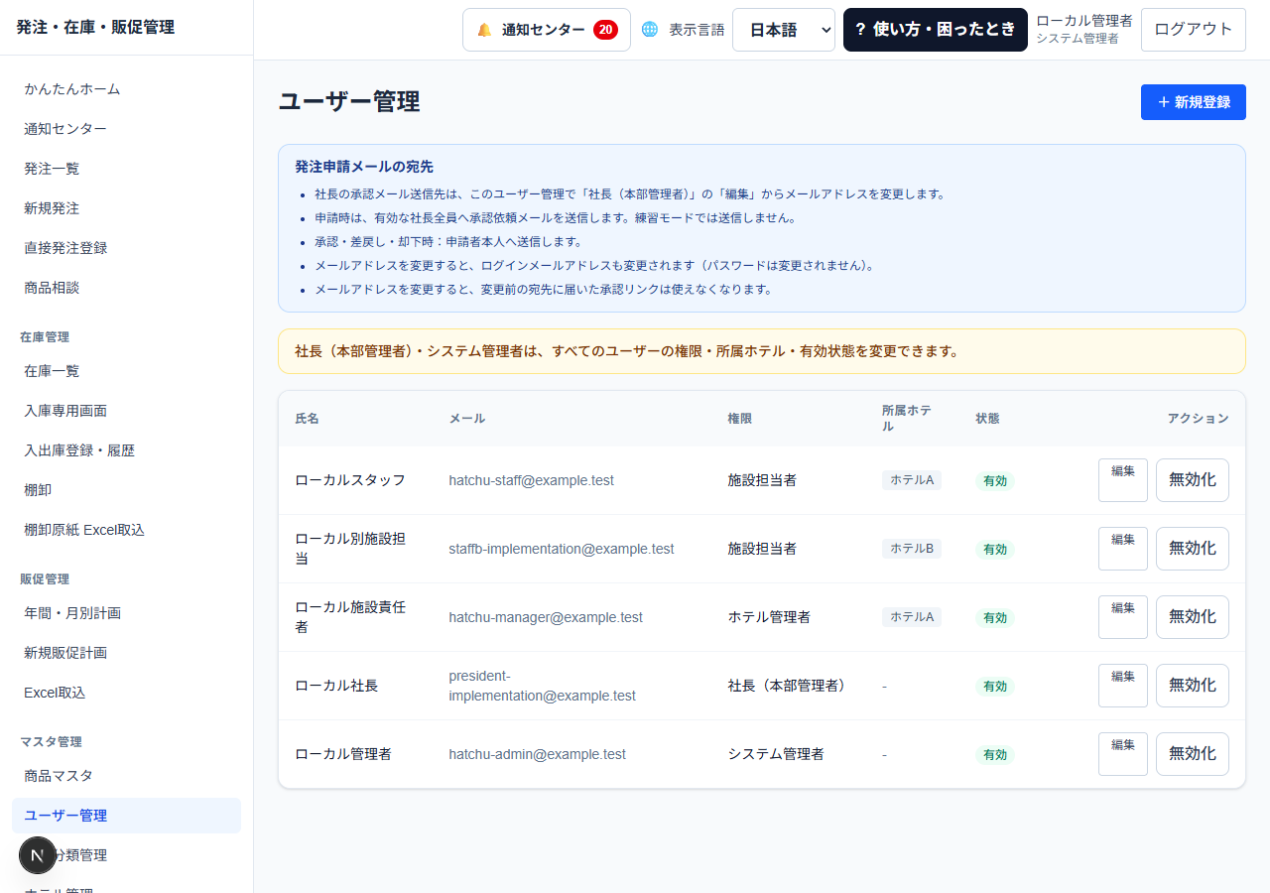Click president-implementation@example.test email
The image size is (1270, 893).
pos(543,686)
